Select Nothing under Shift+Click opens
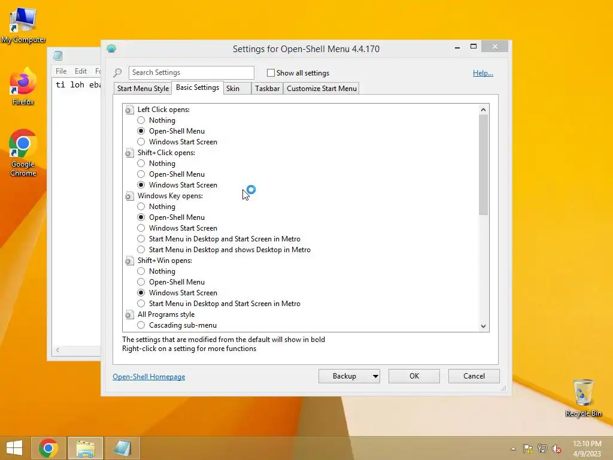 coord(141,163)
